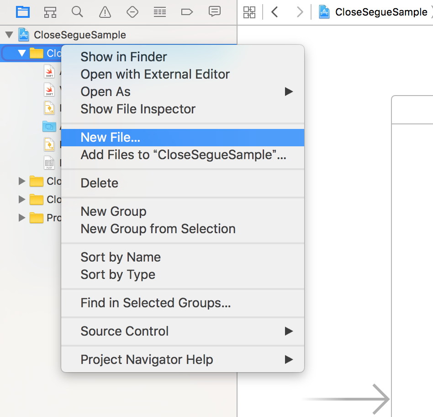Expand the first collapsed Clo folder below plist
The height and width of the screenshot is (417, 433).
21,181
